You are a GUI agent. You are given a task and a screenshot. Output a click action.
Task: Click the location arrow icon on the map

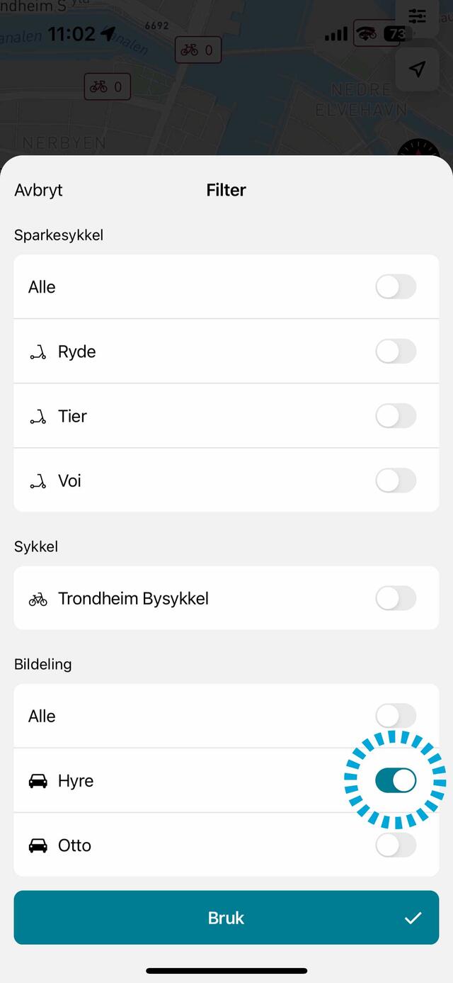point(418,69)
